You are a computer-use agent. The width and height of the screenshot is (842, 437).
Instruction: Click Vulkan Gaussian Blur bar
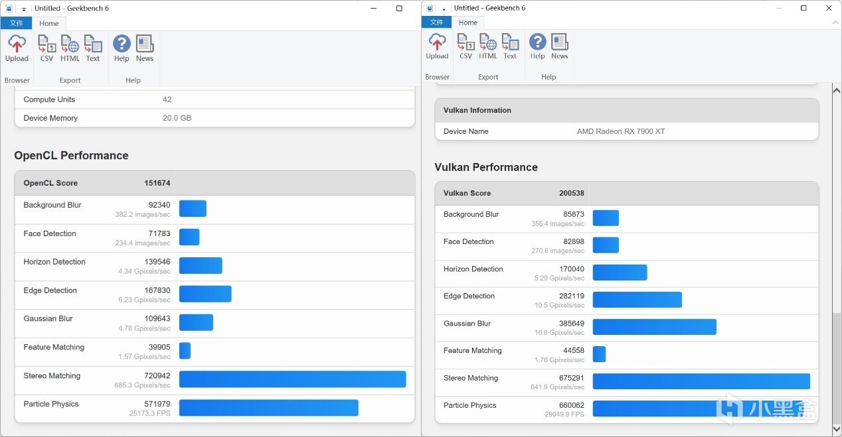pyautogui.click(x=654, y=327)
